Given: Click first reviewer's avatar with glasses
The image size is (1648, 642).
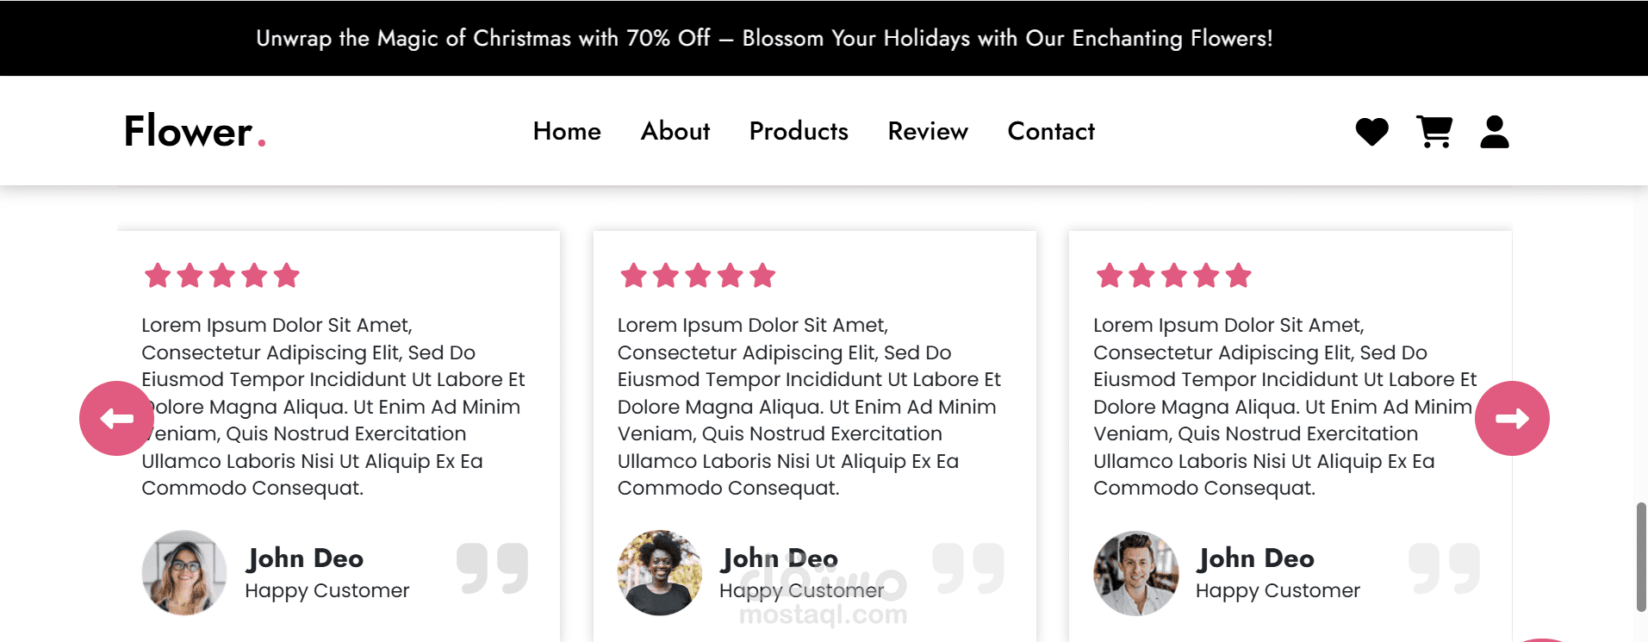Looking at the screenshot, I should coord(184,572).
